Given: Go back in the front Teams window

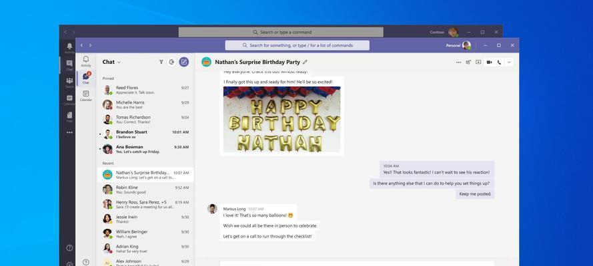Looking at the screenshot, I should point(81,45).
